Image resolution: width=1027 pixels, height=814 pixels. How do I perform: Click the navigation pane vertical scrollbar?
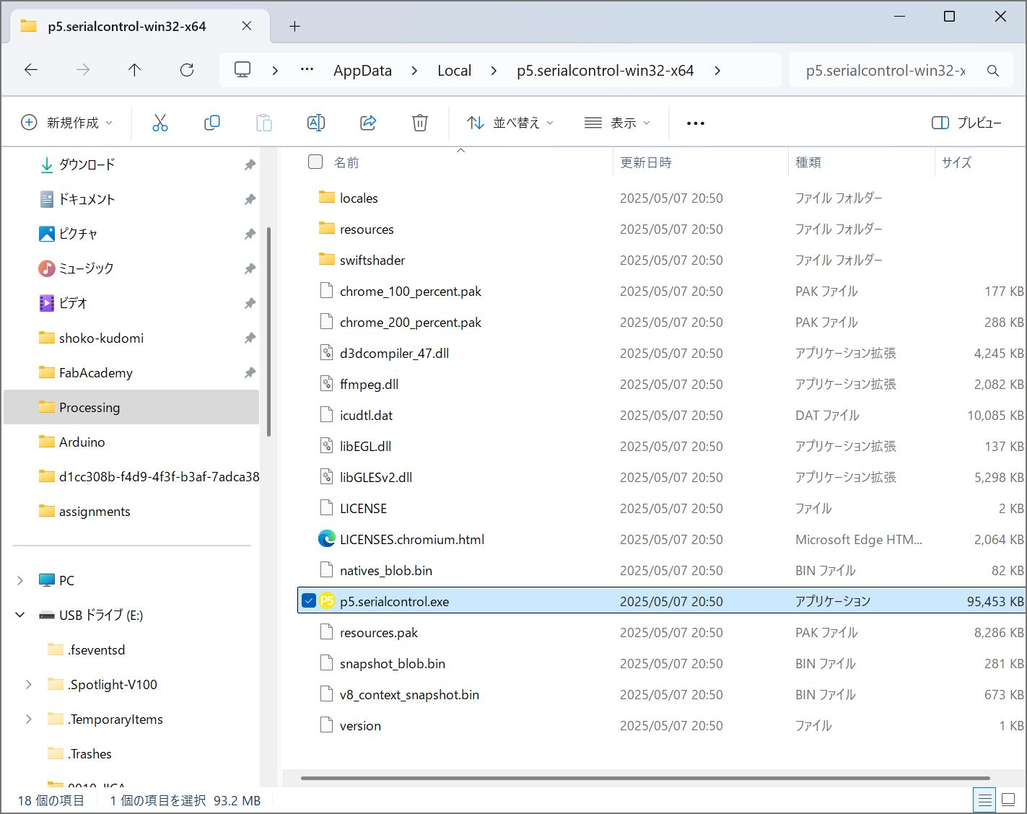pos(268,332)
